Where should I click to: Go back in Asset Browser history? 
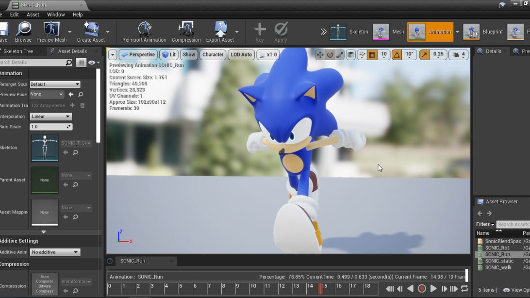coord(480,213)
